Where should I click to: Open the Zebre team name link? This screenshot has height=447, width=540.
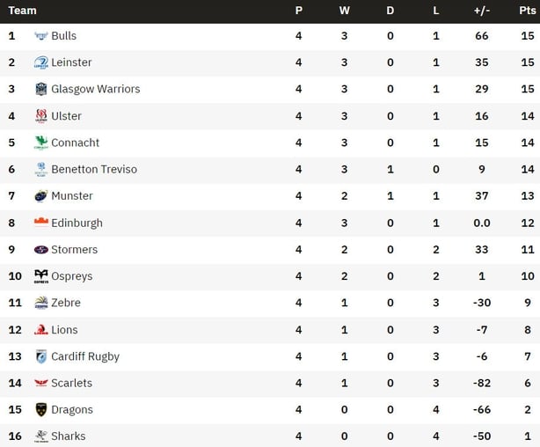coord(66,303)
